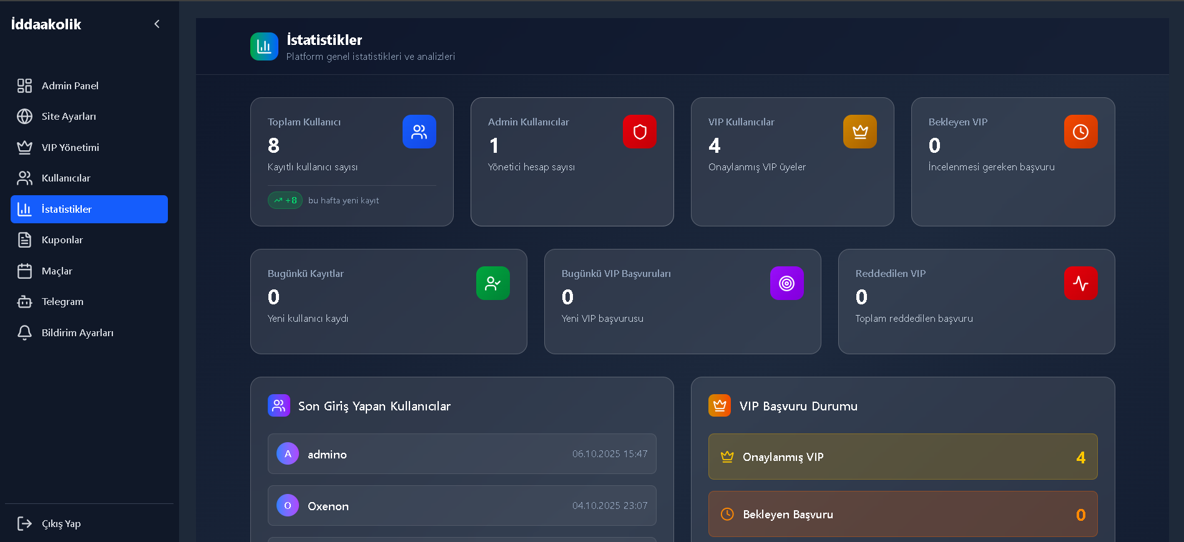Click the purple target icon on Bugünkü VIP Başvuruları

[x=787, y=283]
